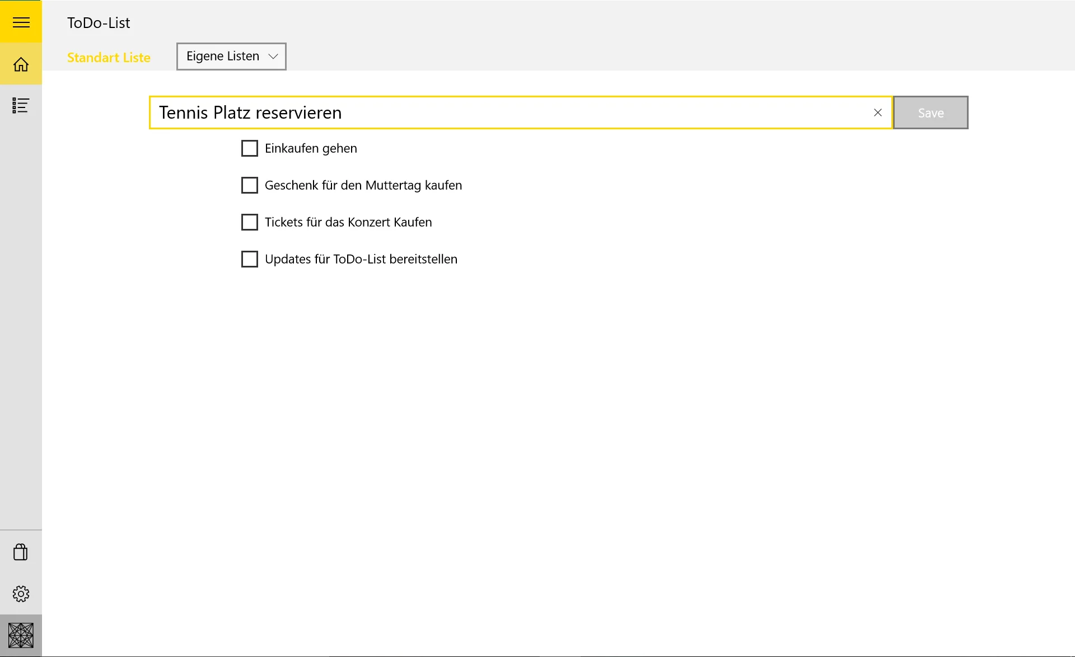Open the lists view icon in sidebar
The image size is (1075, 657).
point(21,105)
